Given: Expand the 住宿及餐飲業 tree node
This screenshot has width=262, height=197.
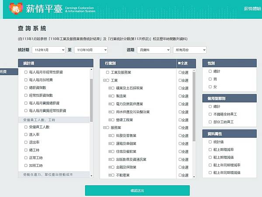Looking at the screenshot, I should point(110,152).
